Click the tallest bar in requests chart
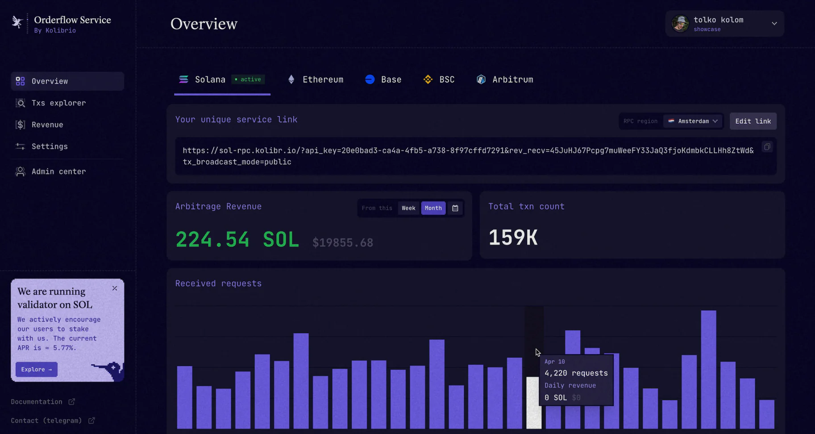The height and width of the screenshot is (434, 815). [x=709, y=370]
